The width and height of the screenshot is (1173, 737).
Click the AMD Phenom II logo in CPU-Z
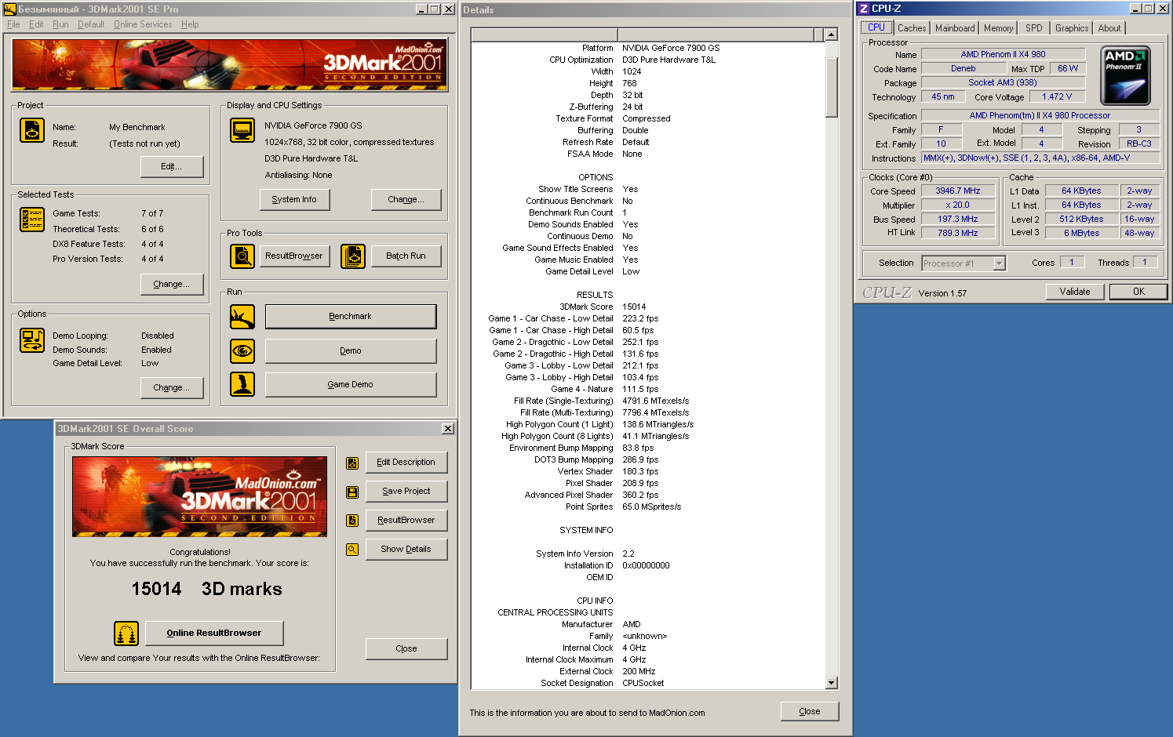pyautogui.click(x=1125, y=75)
